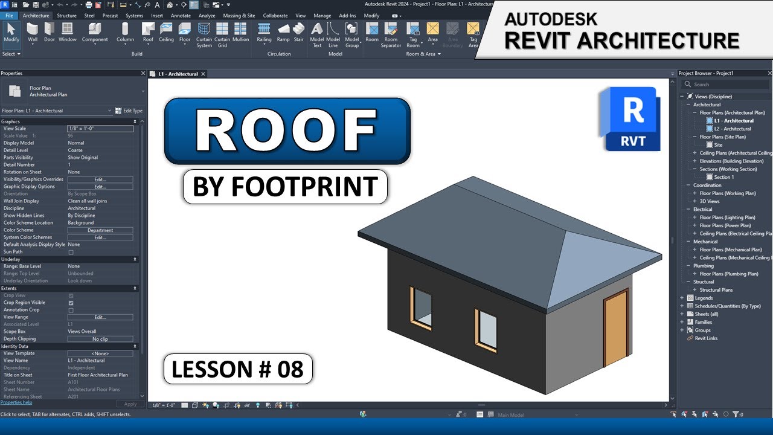
Task: Select the Mullion tool
Action: [240, 33]
